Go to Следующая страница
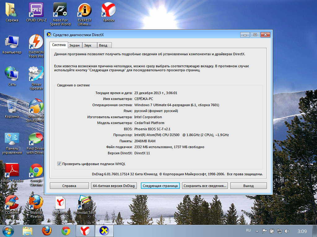Viewport: 317px width, 237px height. (x=160, y=185)
